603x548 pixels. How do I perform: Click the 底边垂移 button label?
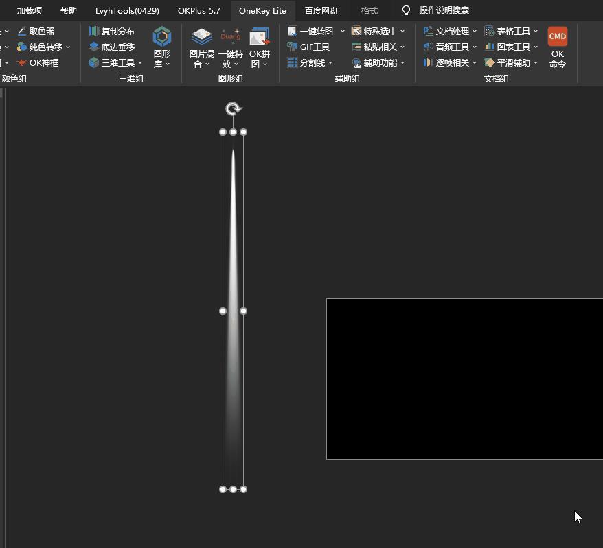(118, 47)
